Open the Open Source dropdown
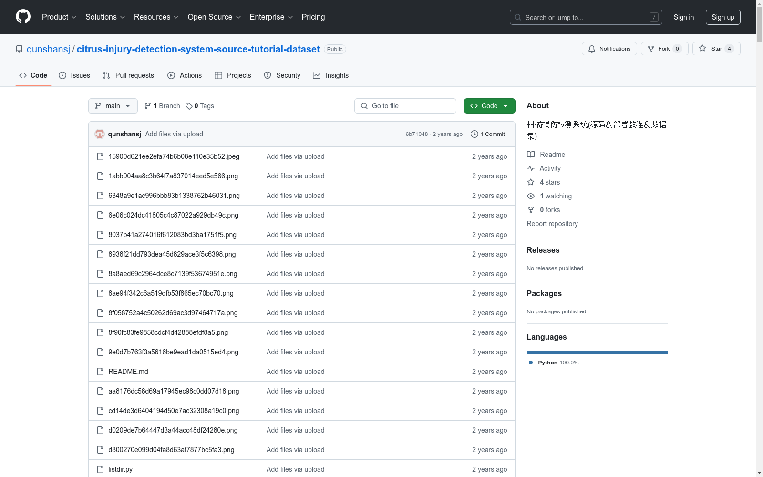The image size is (763, 477). (215, 17)
